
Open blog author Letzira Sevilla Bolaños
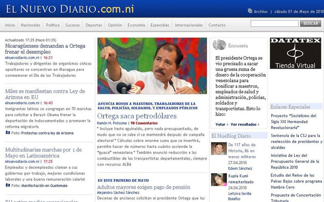tap(240, 196)
